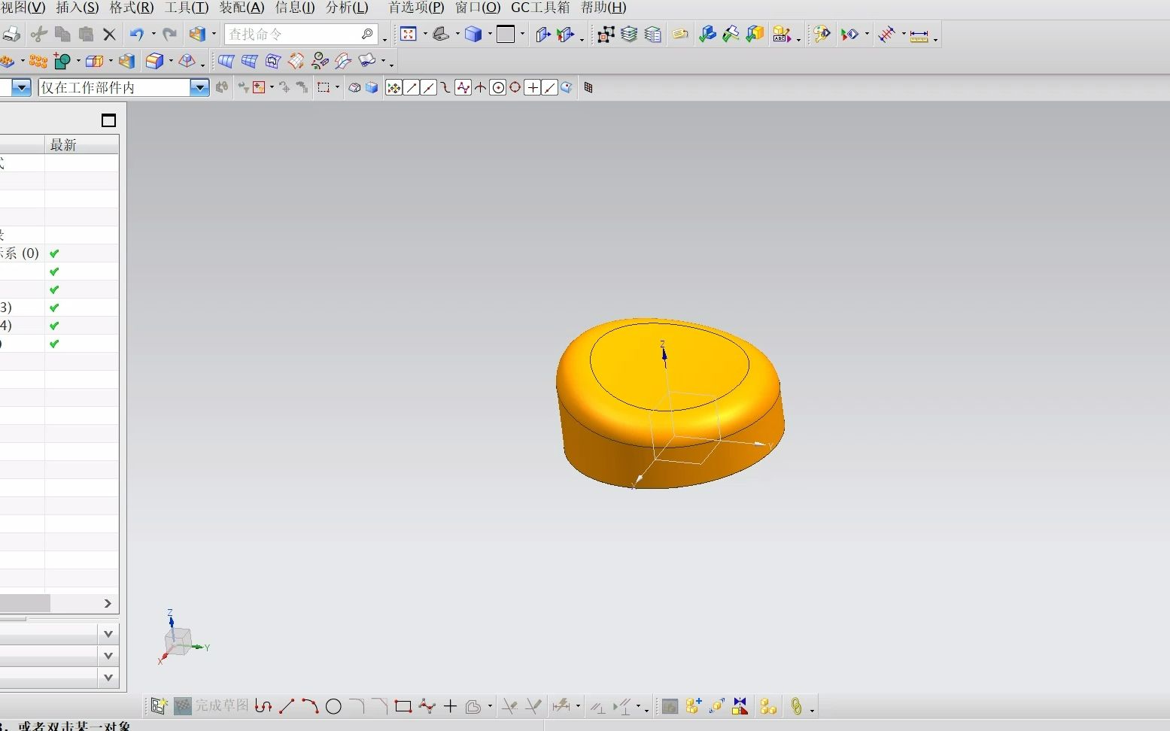Select the Point (plus) sketch tool
The width and height of the screenshot is (1170, 731).
450,705
